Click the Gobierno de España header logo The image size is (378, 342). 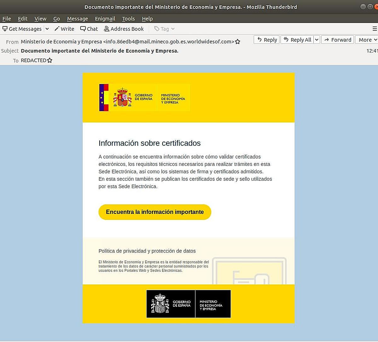tap(144, 98)
